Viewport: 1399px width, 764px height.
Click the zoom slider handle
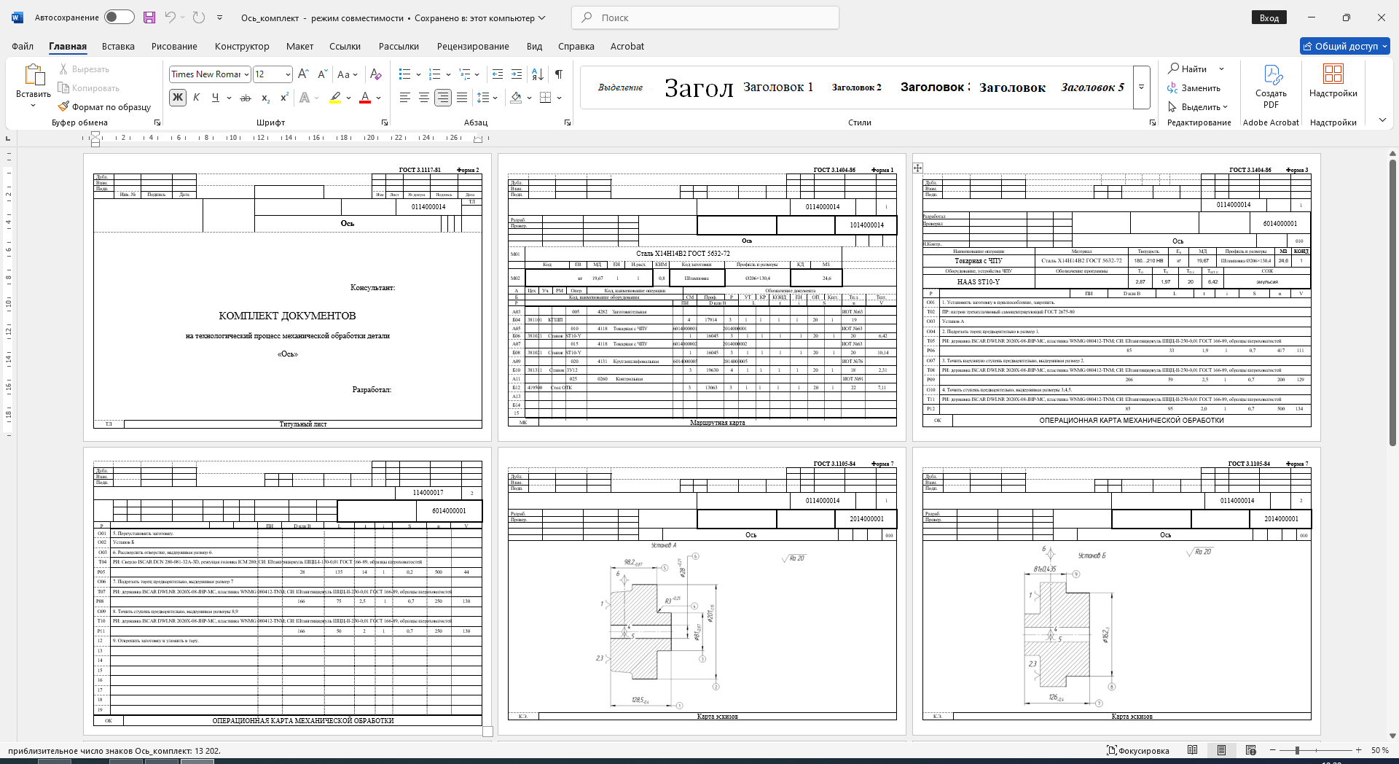click(1297, 750)
